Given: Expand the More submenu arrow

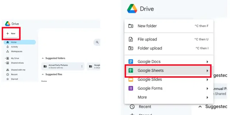Looking at the screenshot, I should click(207, 97).
